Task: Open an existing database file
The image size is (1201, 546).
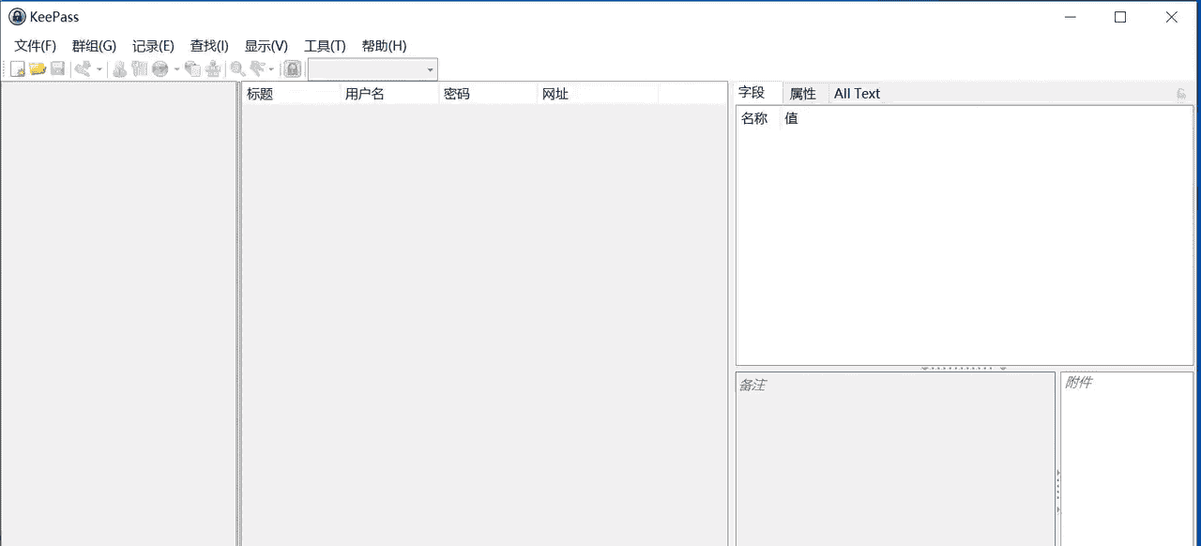Action: 38,68
